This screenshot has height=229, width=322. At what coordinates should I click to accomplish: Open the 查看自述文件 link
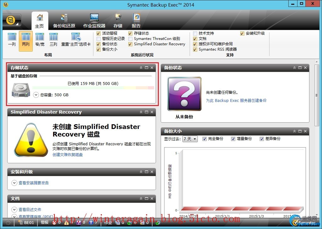30,209
